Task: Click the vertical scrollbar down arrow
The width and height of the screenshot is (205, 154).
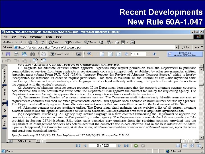Action: (201, 137)
